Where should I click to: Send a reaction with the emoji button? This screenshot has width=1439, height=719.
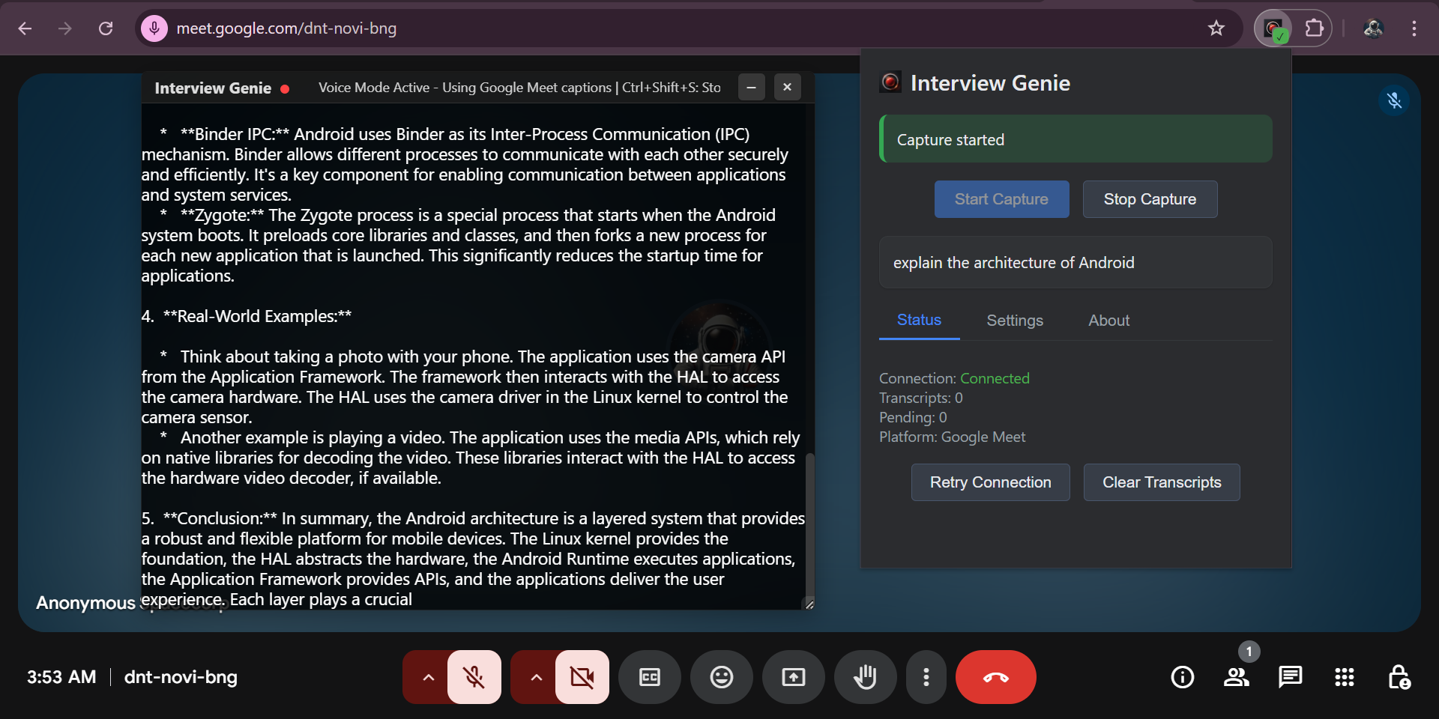point(722,677)
